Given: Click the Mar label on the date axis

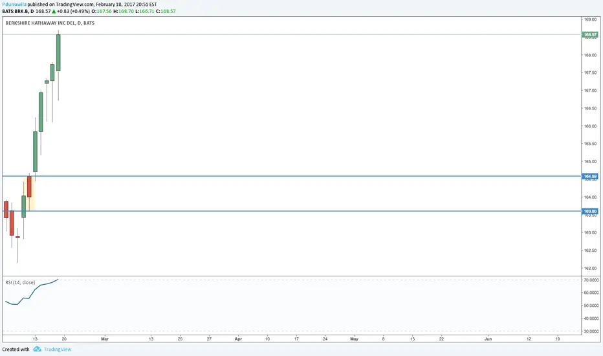Looking at the screenshot, I should [105, 339].
